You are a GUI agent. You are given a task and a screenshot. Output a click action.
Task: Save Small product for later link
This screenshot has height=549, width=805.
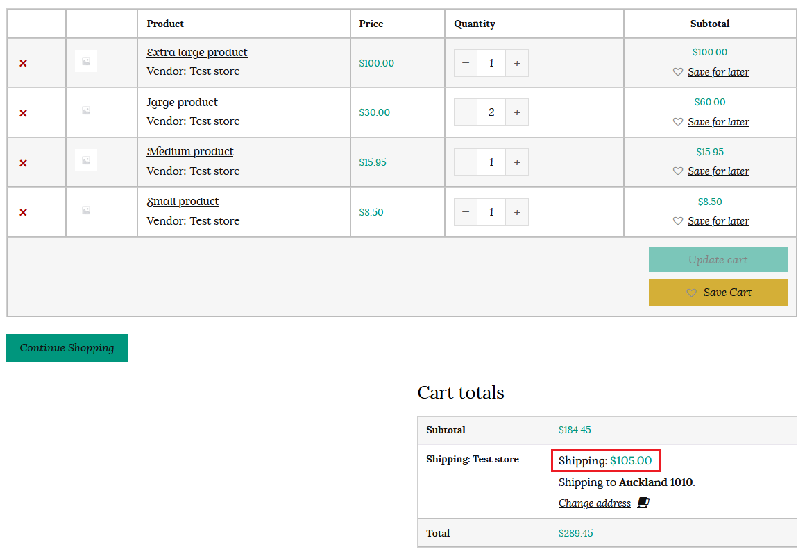pos(718,221)
